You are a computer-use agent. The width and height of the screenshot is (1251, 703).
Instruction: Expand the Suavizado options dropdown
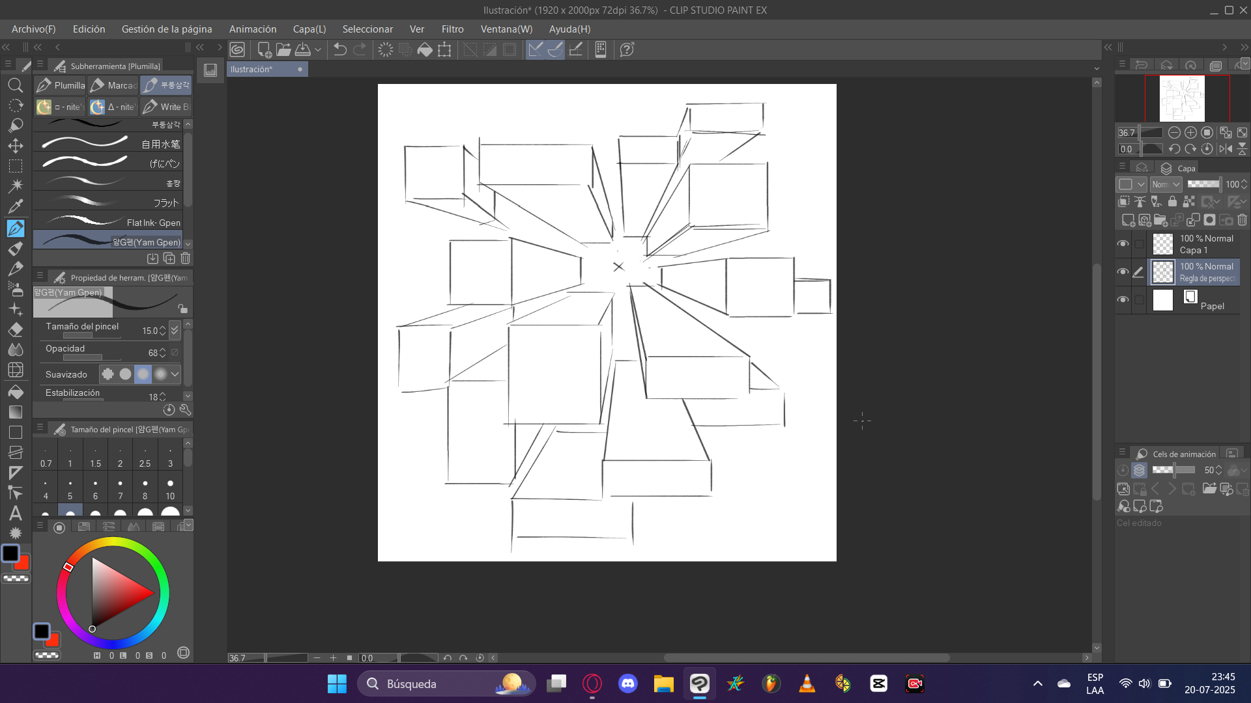175,374
